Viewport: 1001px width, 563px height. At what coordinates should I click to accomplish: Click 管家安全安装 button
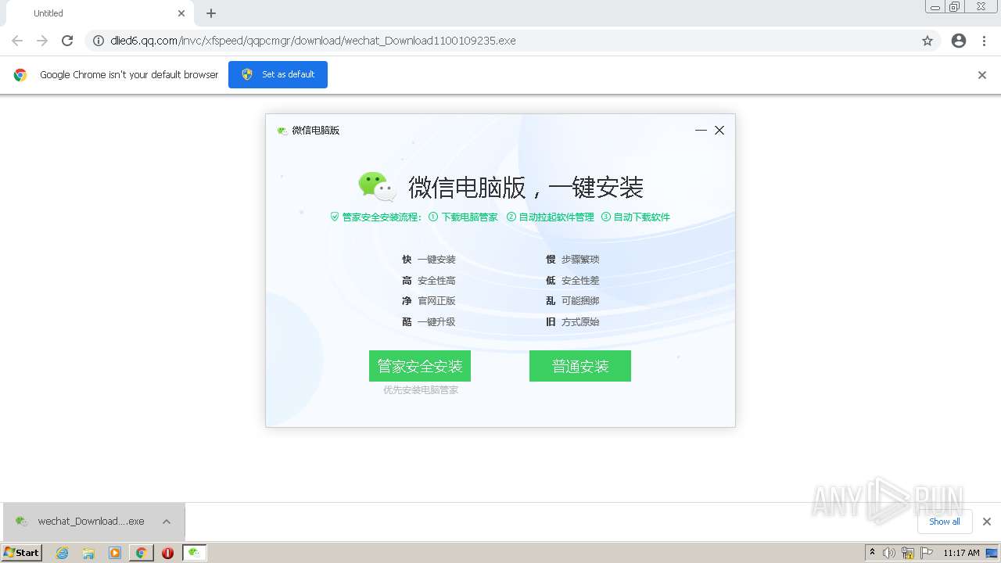tap(420, 366)
